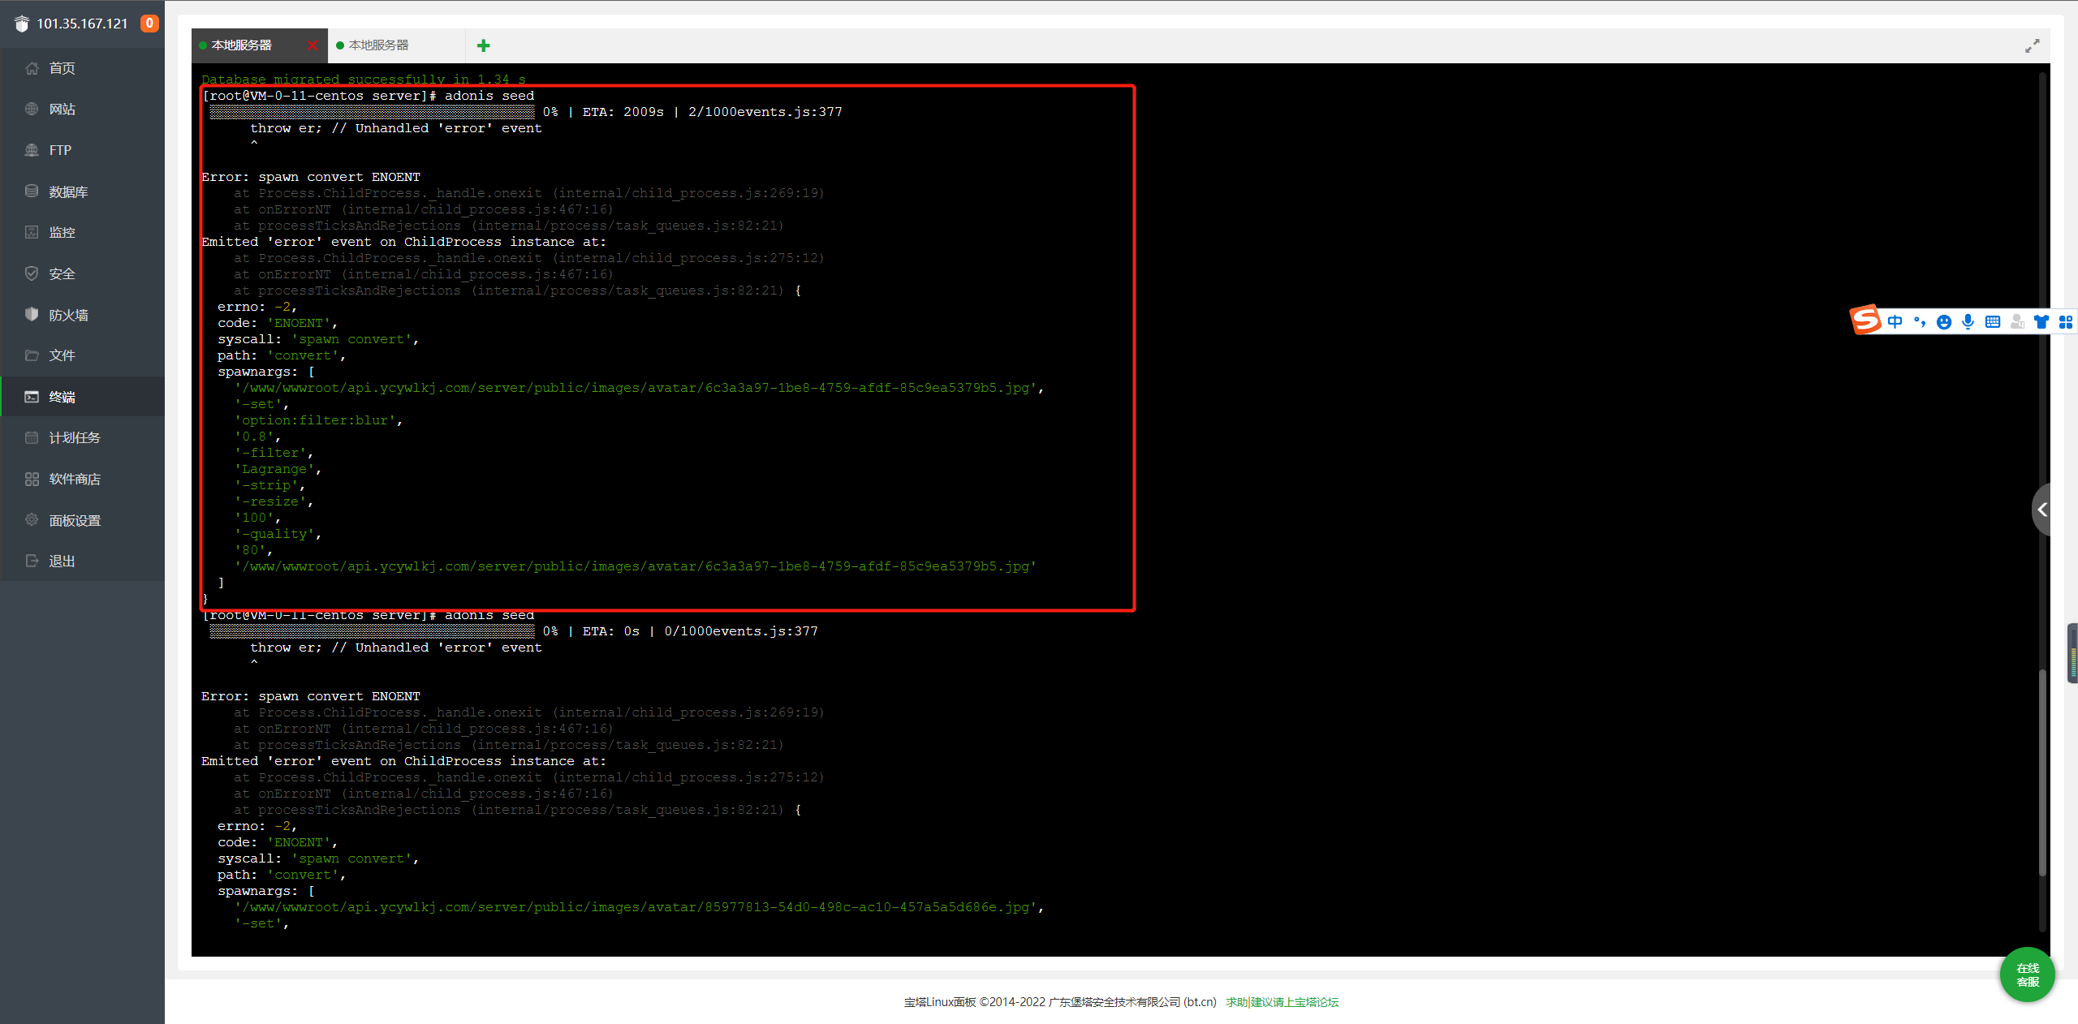Click the 在线客服 online support button
The width and height of the screenshot is (2078, 1024).
[2027, 975]
